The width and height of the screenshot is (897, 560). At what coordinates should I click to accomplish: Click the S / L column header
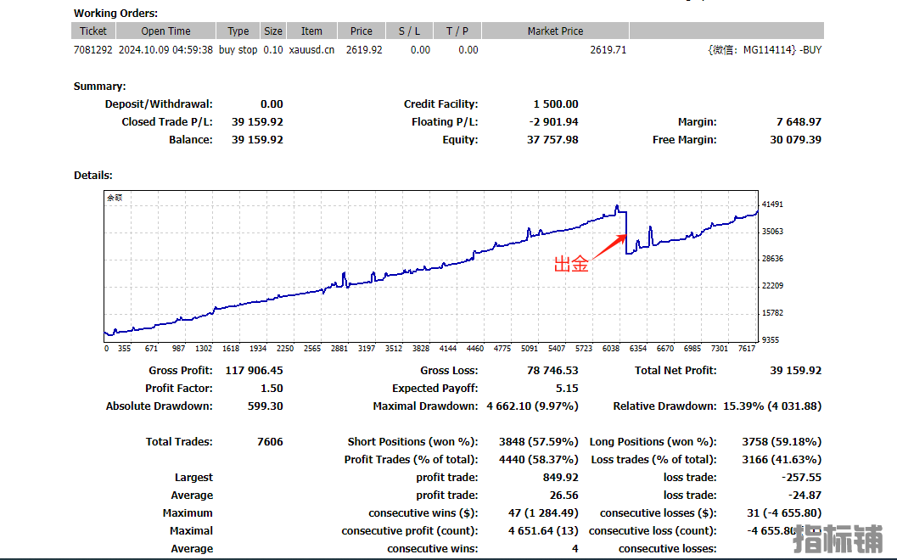tap(409, 31)
